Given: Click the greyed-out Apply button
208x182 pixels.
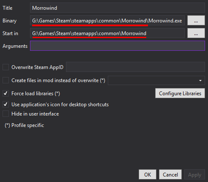Looking at the screenshot, I should pyautogui.click(x=194, y=174).
